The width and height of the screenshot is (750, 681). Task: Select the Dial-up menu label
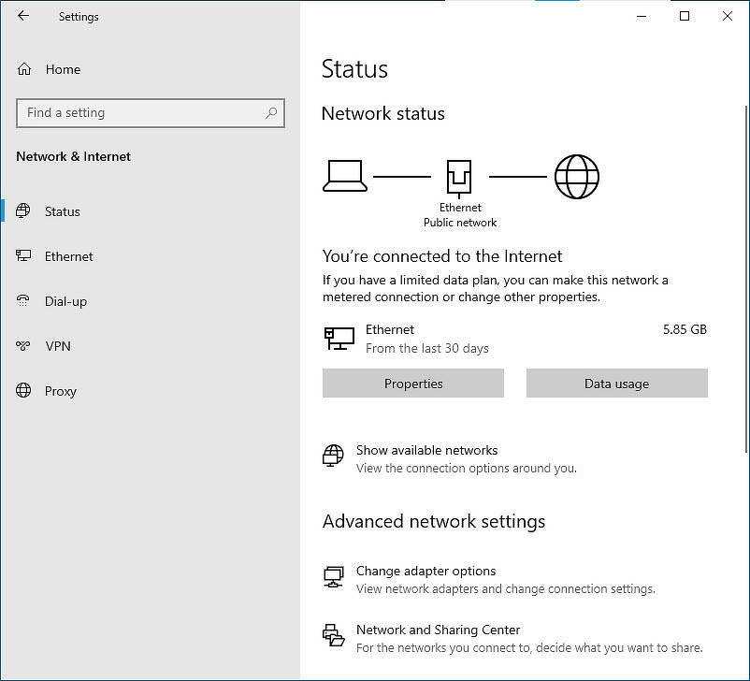click(x=65, y=301)
